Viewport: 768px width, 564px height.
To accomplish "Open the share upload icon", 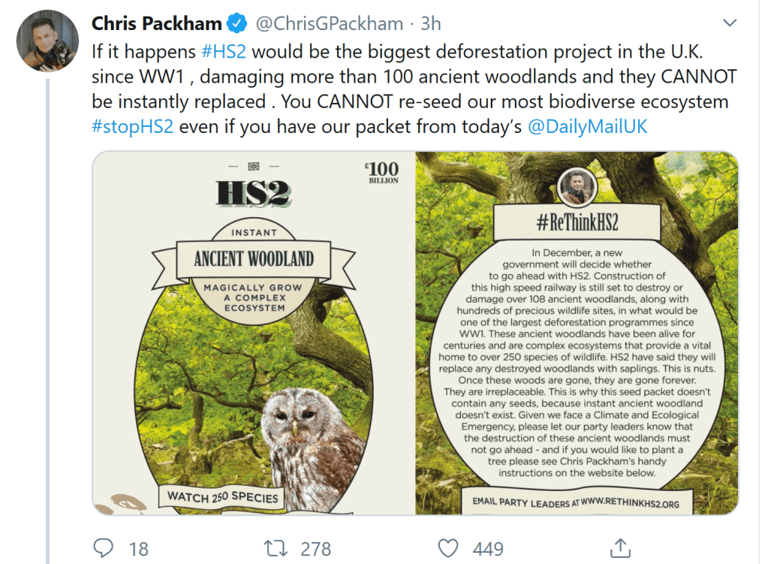I will [x=620, y=547].
